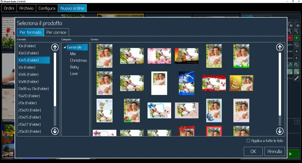
Task: Open the Ordini tab
Action: click(9, 8)
